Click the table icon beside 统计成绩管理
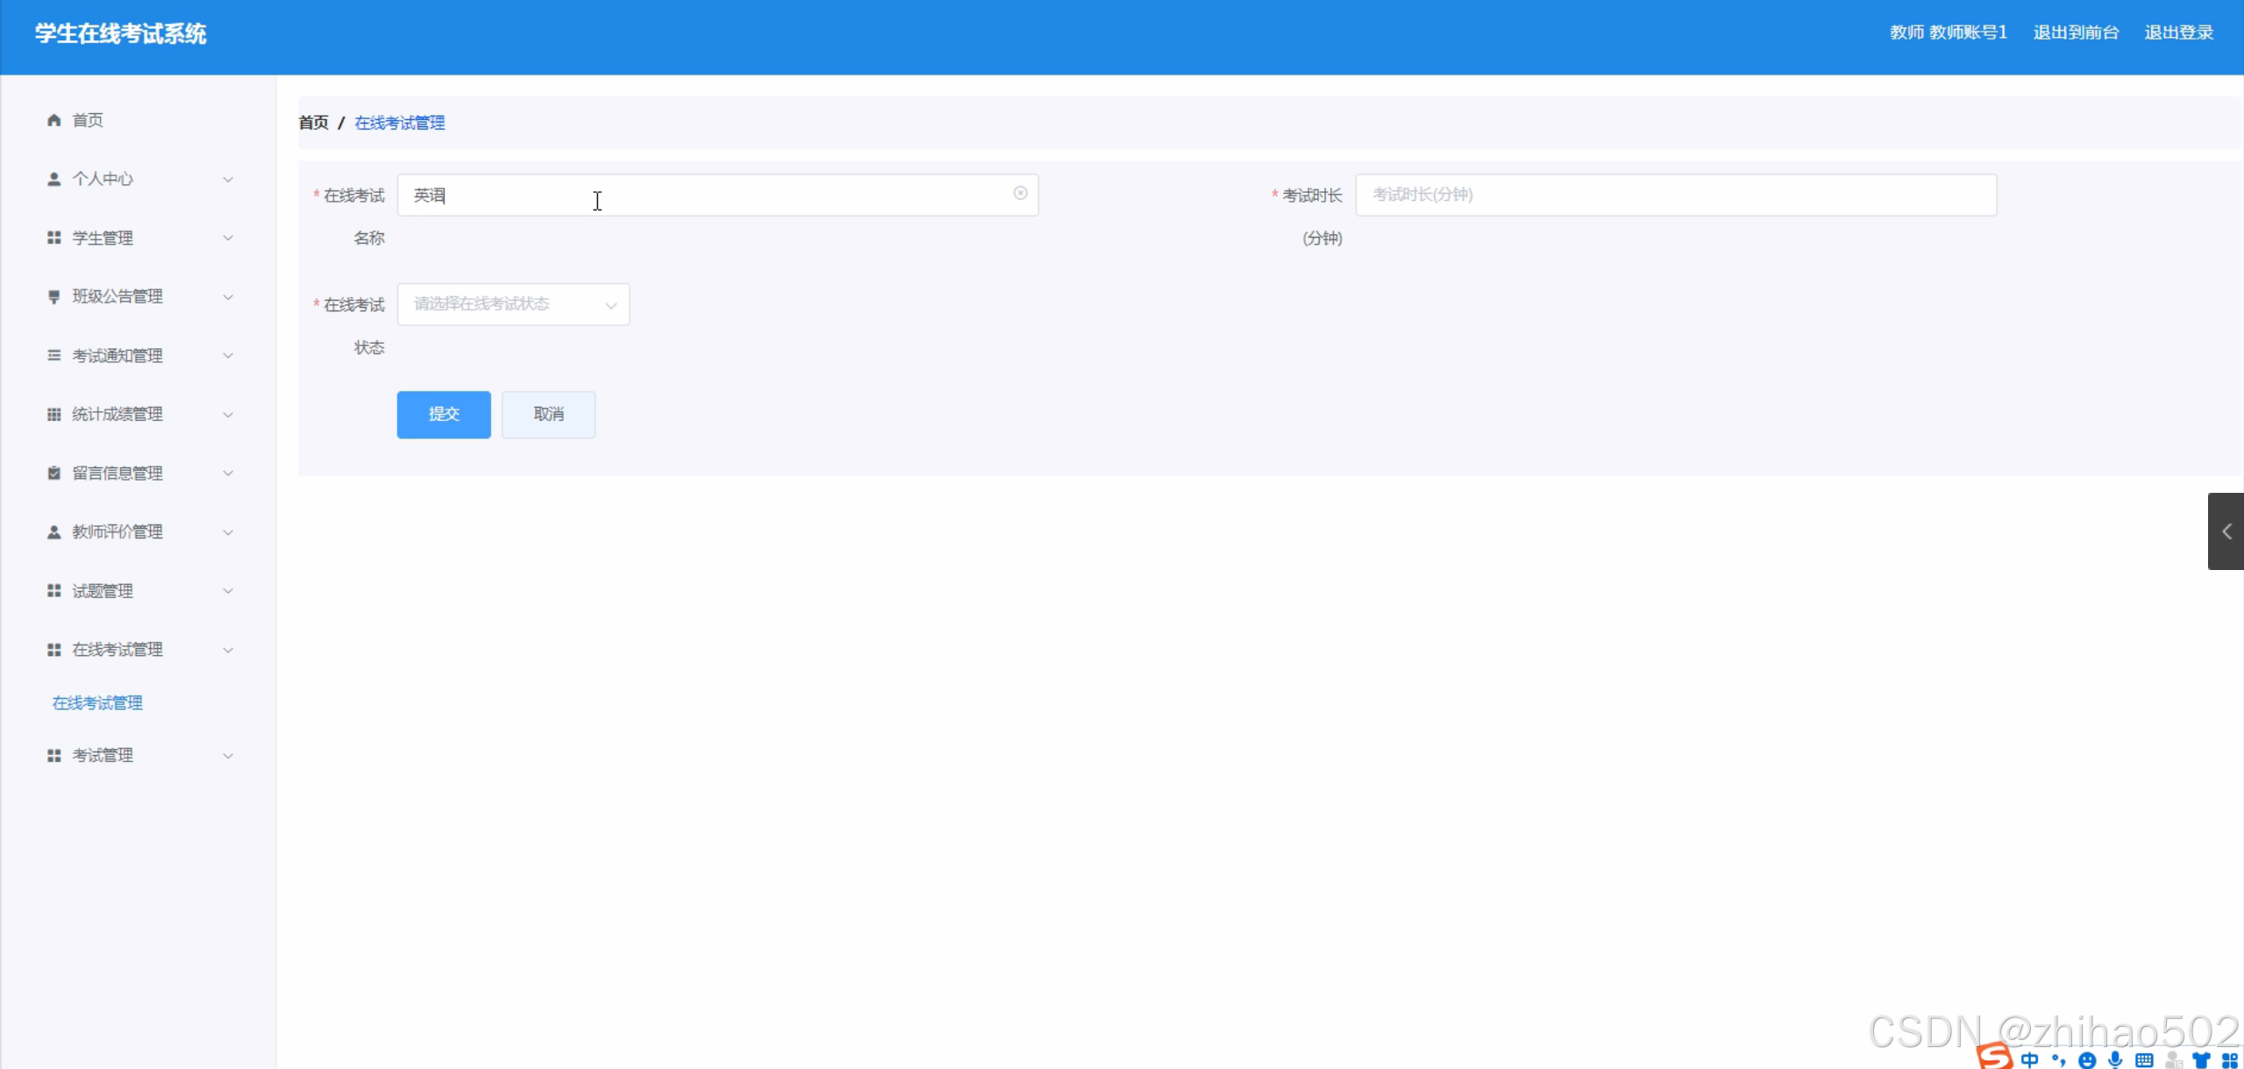Viewport: 2244px width, 1069px height. click(53, 414)
